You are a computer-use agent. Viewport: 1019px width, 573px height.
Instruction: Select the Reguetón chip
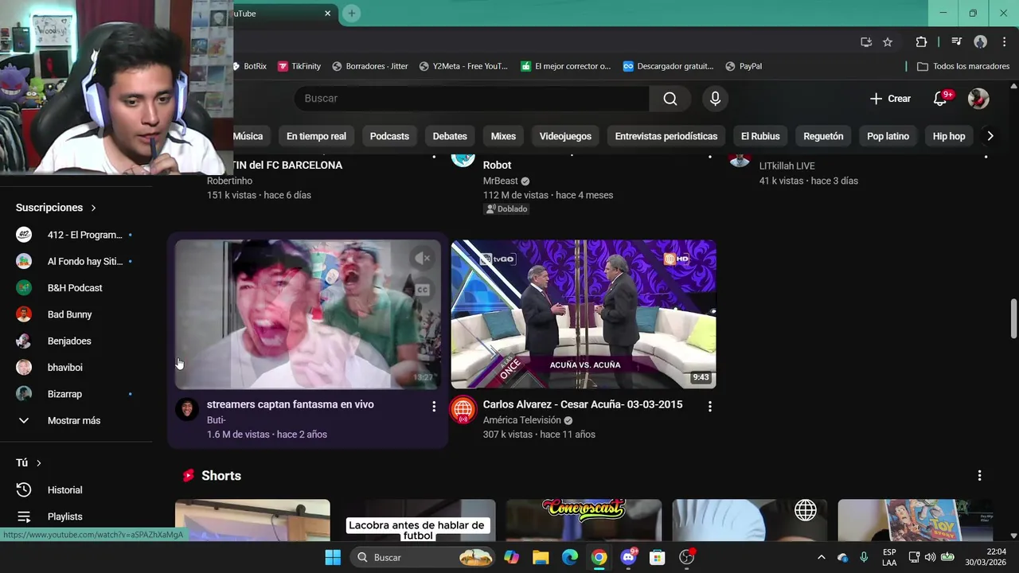coord(823,136)
